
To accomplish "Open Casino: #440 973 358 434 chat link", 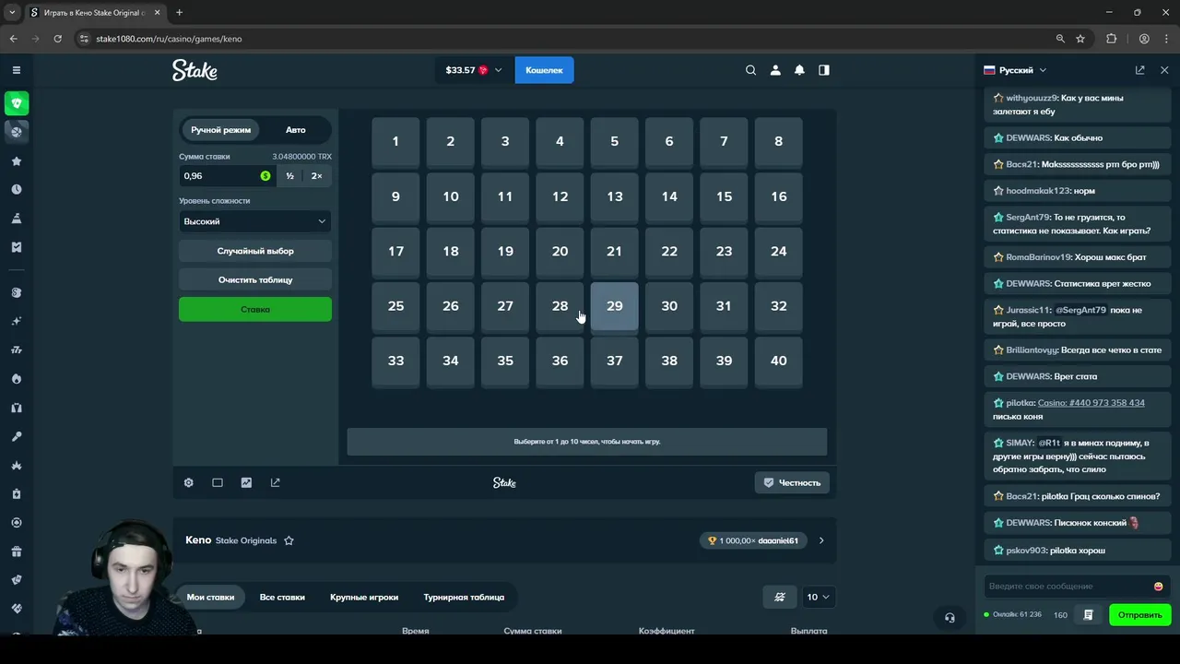I will [x=1091, y=403].
